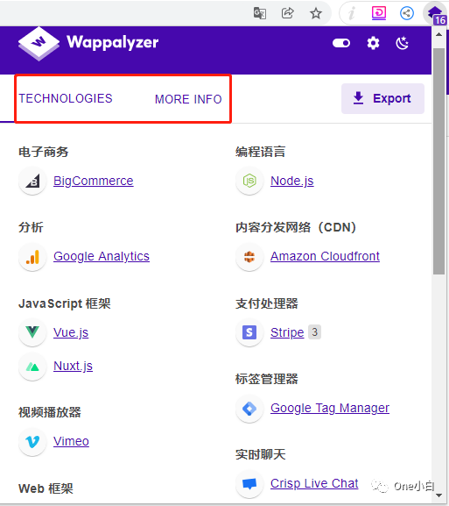Viewport: 449px width, 506px height.
Task: Open the Vimeo link
Action: pyautogui.click(x=71, y=441)
